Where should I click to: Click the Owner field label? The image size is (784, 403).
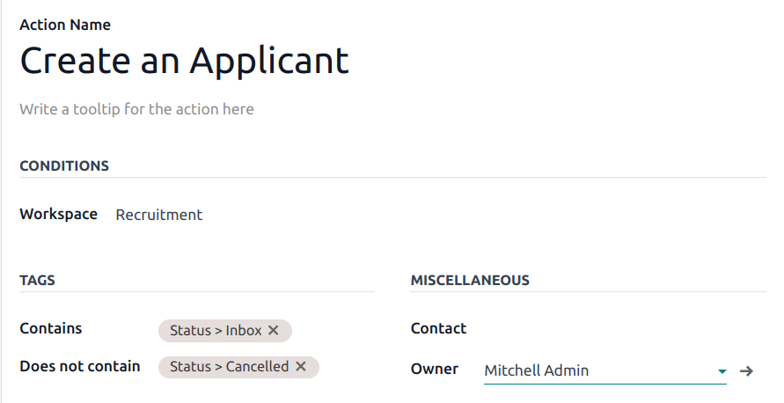click(435, 370)
